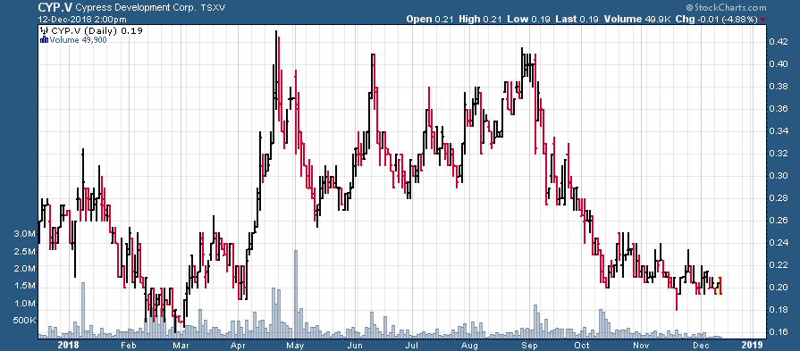Click the Jun label on the time axis
Viewport: 800px width, 351px height.
tap(354, 345)
